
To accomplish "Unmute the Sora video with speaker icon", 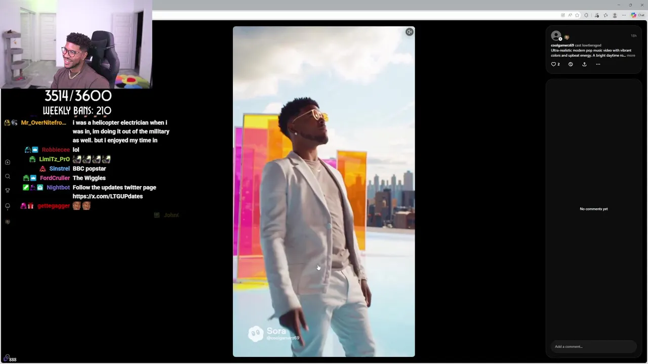I will point(409,32).
